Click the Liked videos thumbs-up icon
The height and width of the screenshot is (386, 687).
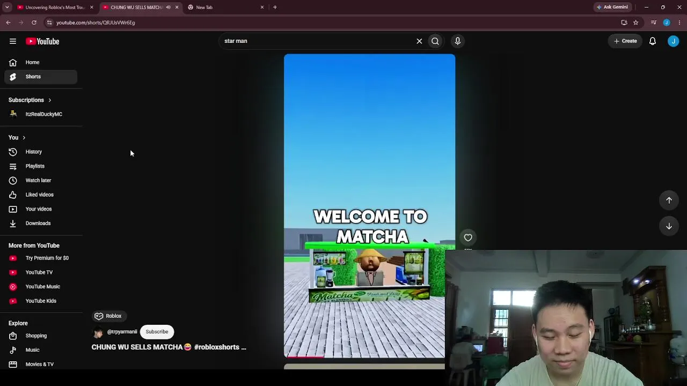[x=13, y=195]
